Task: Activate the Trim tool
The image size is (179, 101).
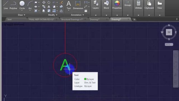Action: click(x=54, y=2)
